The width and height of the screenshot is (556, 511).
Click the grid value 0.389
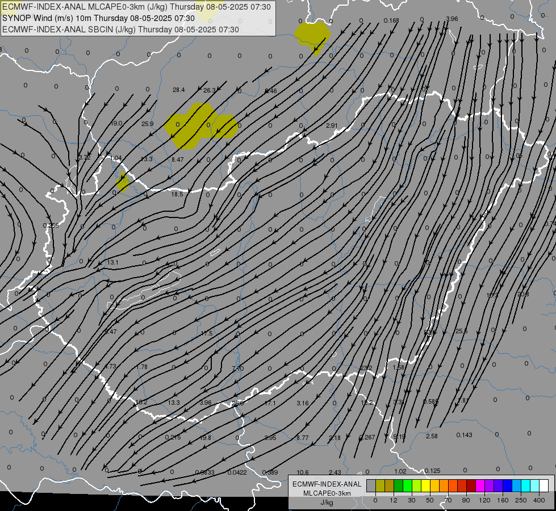click(x=270, y=472)
